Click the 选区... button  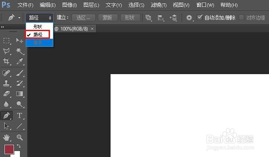tap(83, 18)
